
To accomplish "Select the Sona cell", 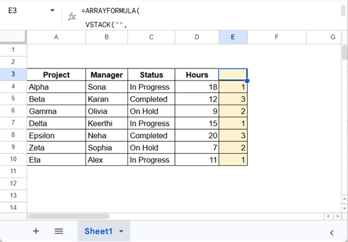I will pos(106,87).
